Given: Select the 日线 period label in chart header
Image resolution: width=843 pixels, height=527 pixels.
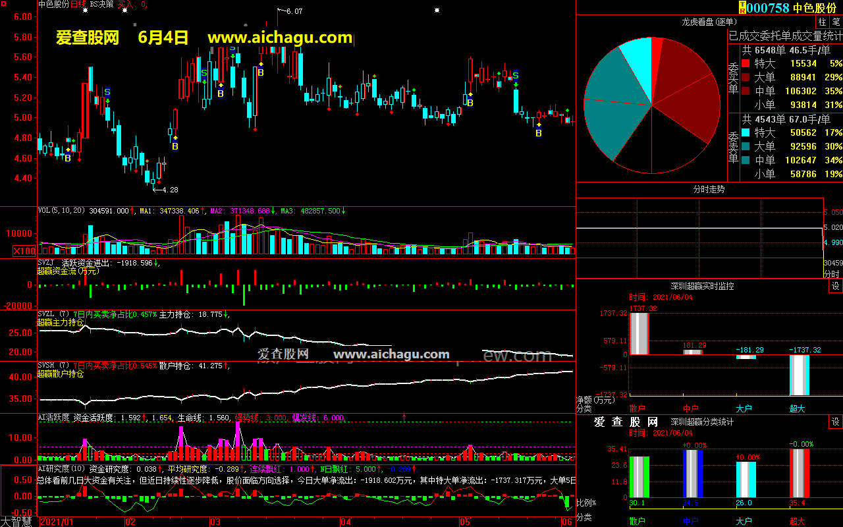Looking at the screenshot, I should (x=78, y=4).
